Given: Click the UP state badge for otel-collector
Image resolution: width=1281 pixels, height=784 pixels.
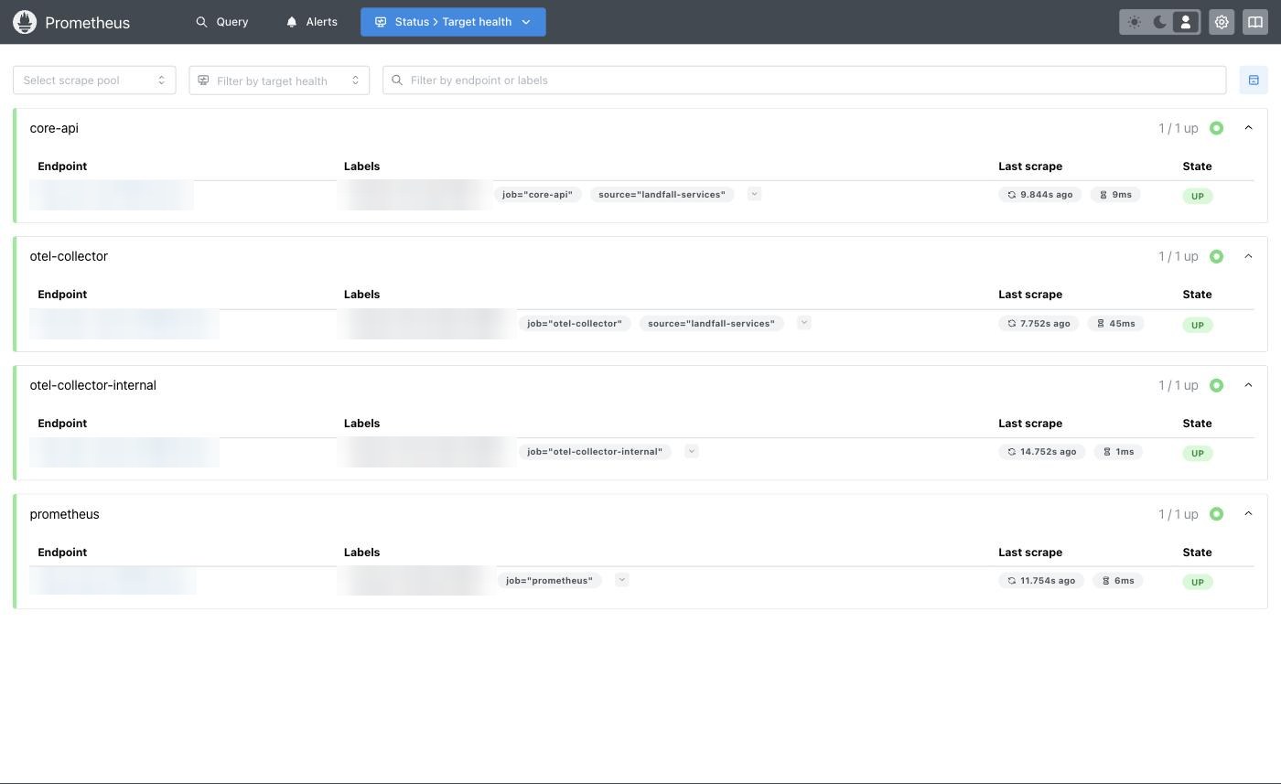Looking at the screenshot, I should [x=1197, y=325].
